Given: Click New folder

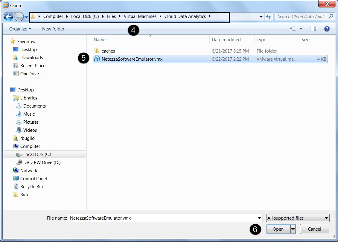Looking at the screenshot, I should [53, 29].
